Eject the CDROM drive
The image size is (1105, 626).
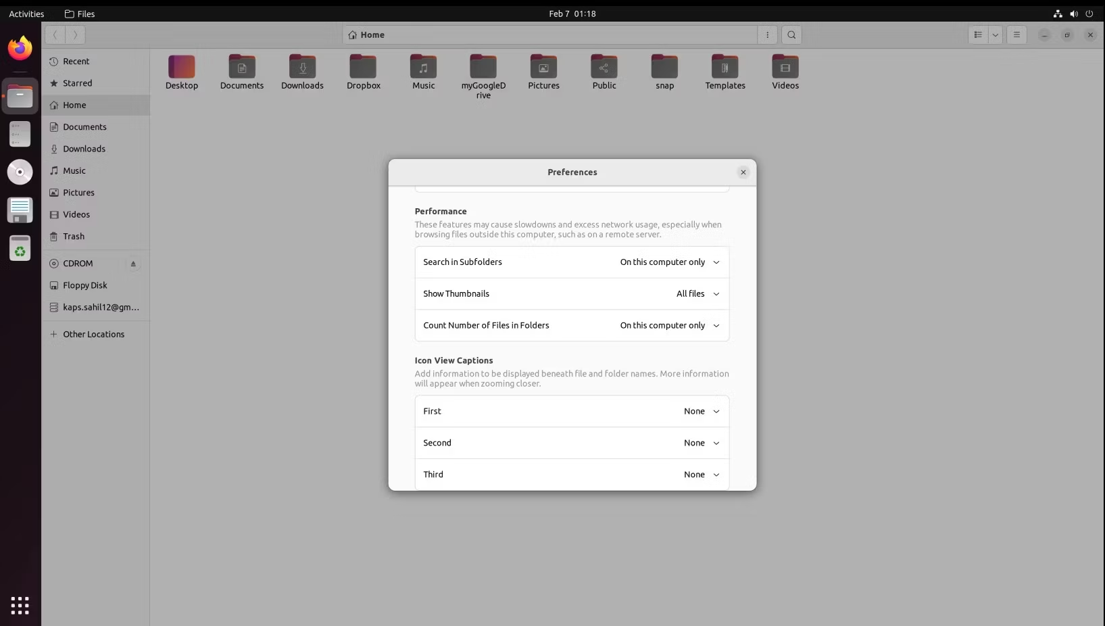(133, 264)
